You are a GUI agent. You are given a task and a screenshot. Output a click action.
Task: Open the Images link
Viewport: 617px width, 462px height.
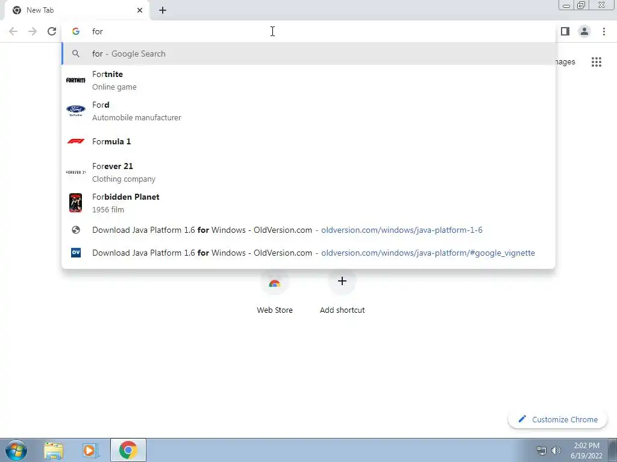(x=565, y=62)
